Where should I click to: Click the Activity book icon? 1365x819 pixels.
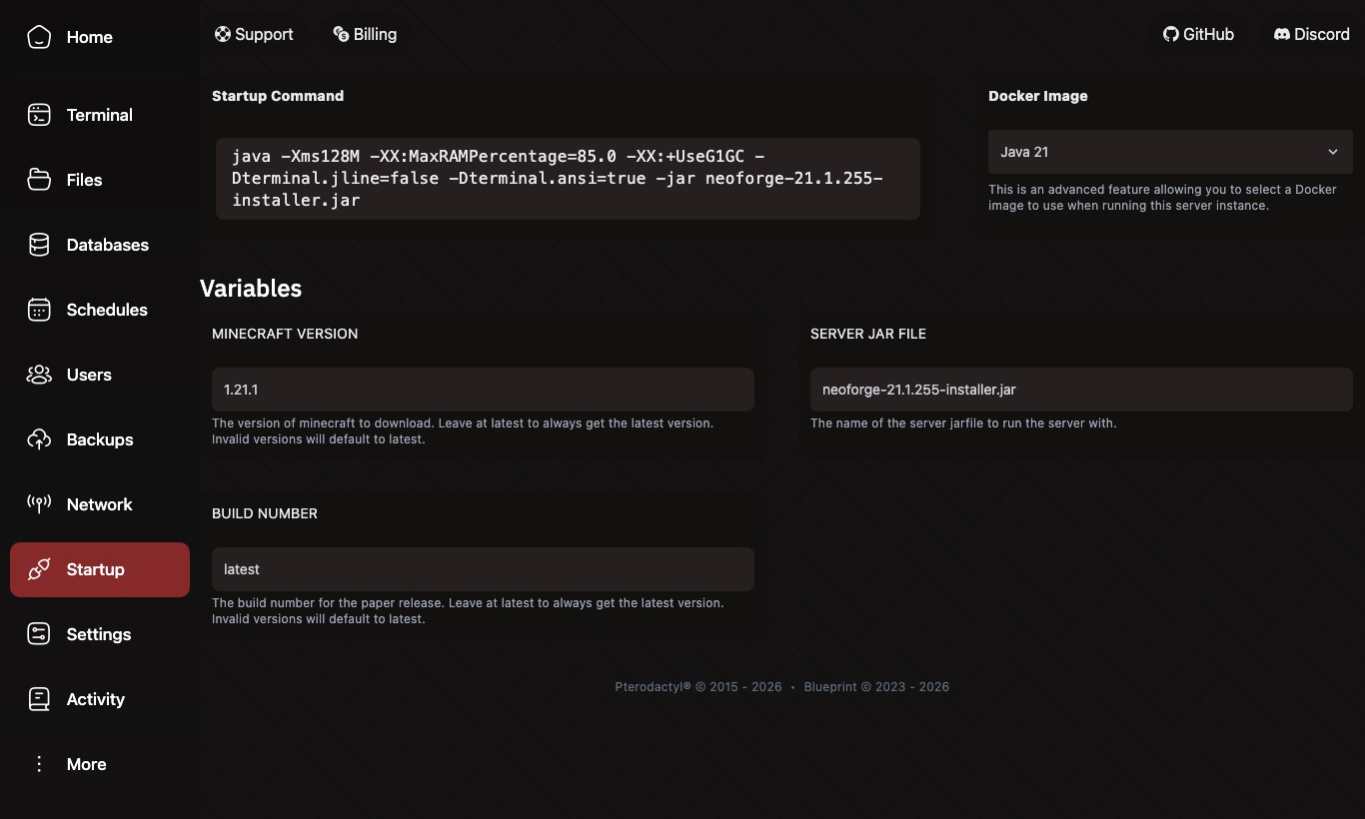tap(39, 699)
